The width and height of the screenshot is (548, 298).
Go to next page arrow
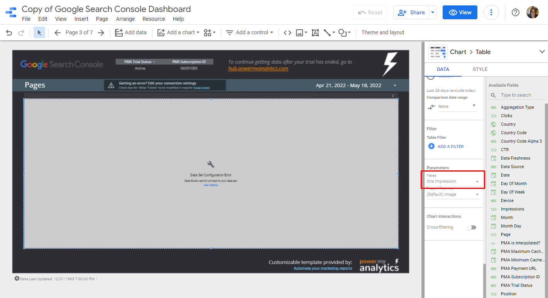(x=101, y=33)
